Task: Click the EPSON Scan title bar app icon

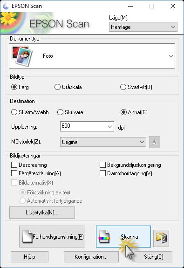Action: [x=6, y=6]
